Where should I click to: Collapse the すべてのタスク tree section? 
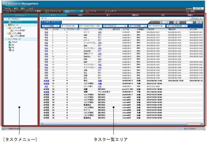tap(6, 19)
